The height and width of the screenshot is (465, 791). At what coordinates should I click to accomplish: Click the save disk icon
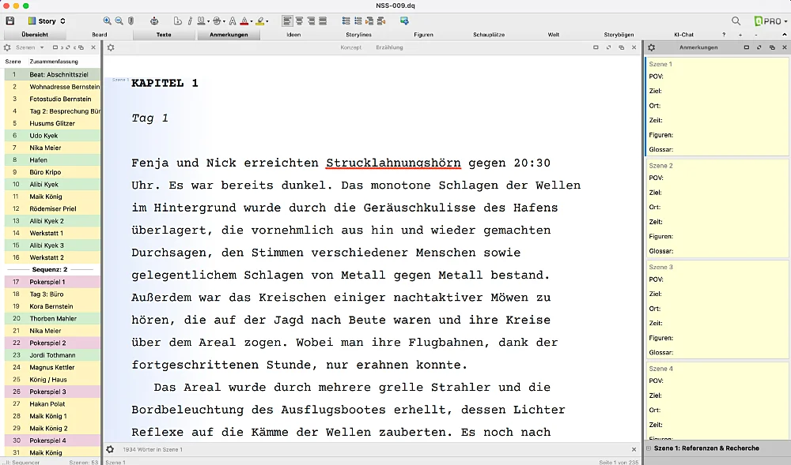[x=10, y=21]
